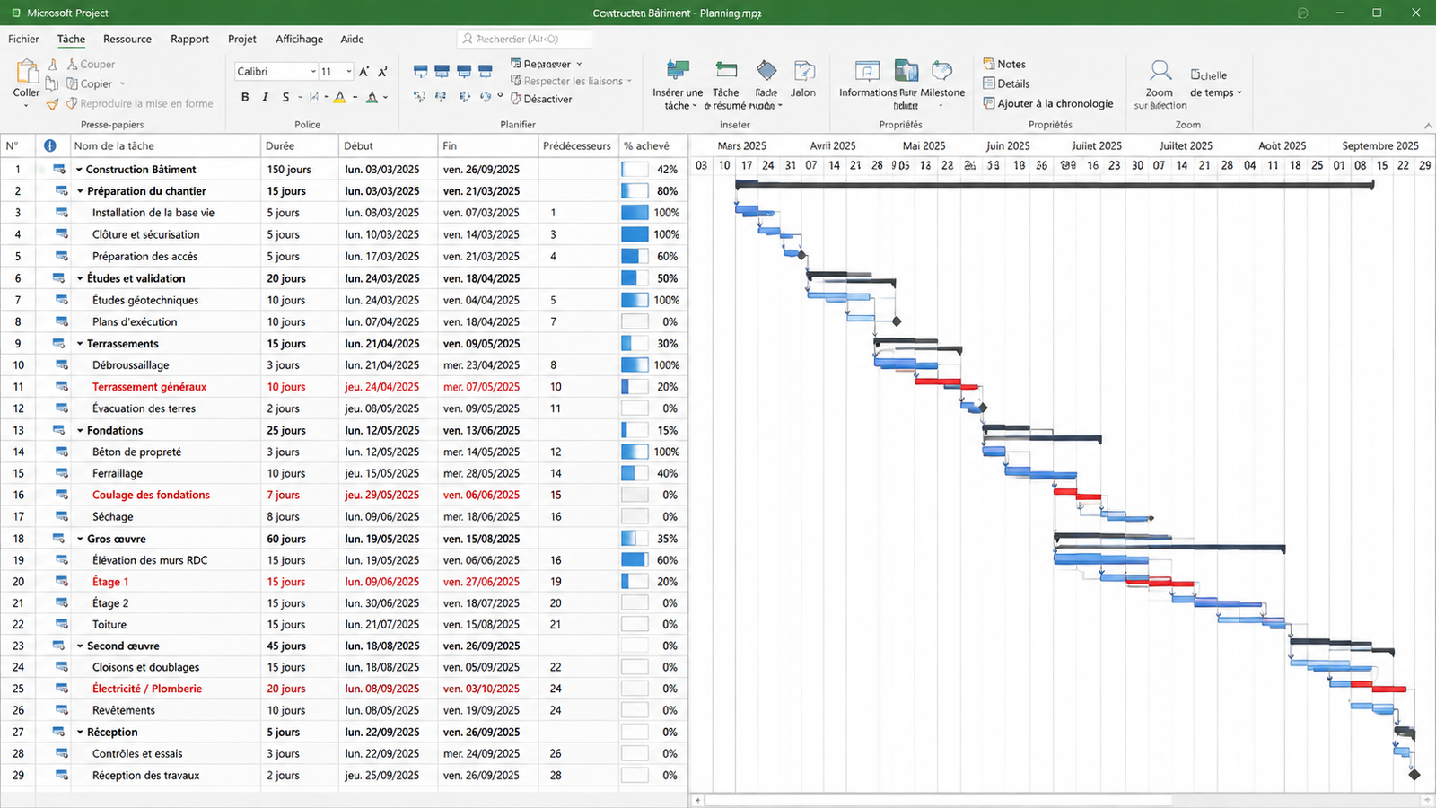Image resolution: width=1436 pixels, height=808 pixels.
Task: Click the Zoom sur sélection magnifier icon
Action: point(1160,71)
